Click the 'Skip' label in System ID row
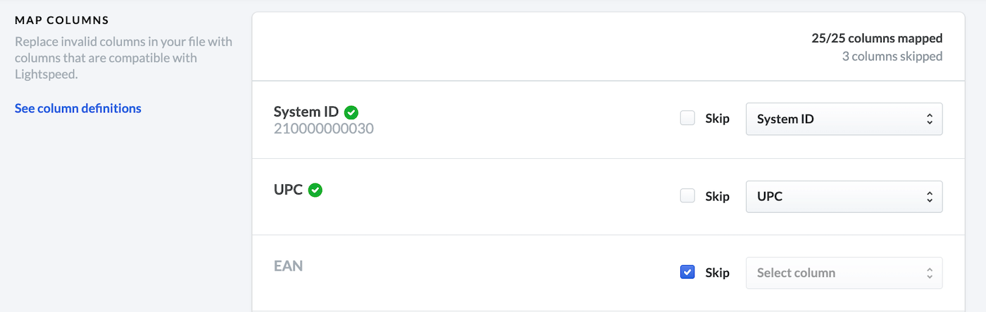This screenshot has width=986, height=312. 717,119
